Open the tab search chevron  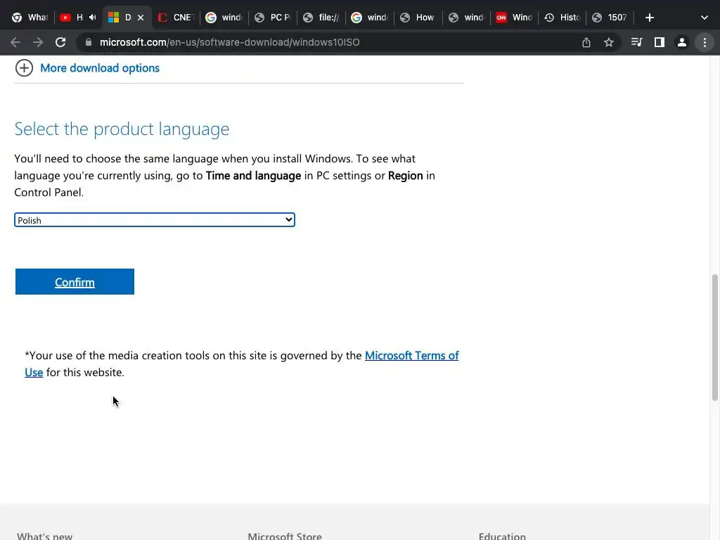point(705,18)
